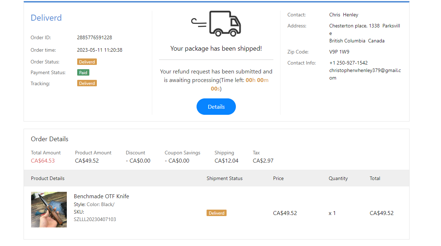This screenshot has width=441, height=246.
Task: Click the Deliverd page heading
Action: (x=46, y=18)
